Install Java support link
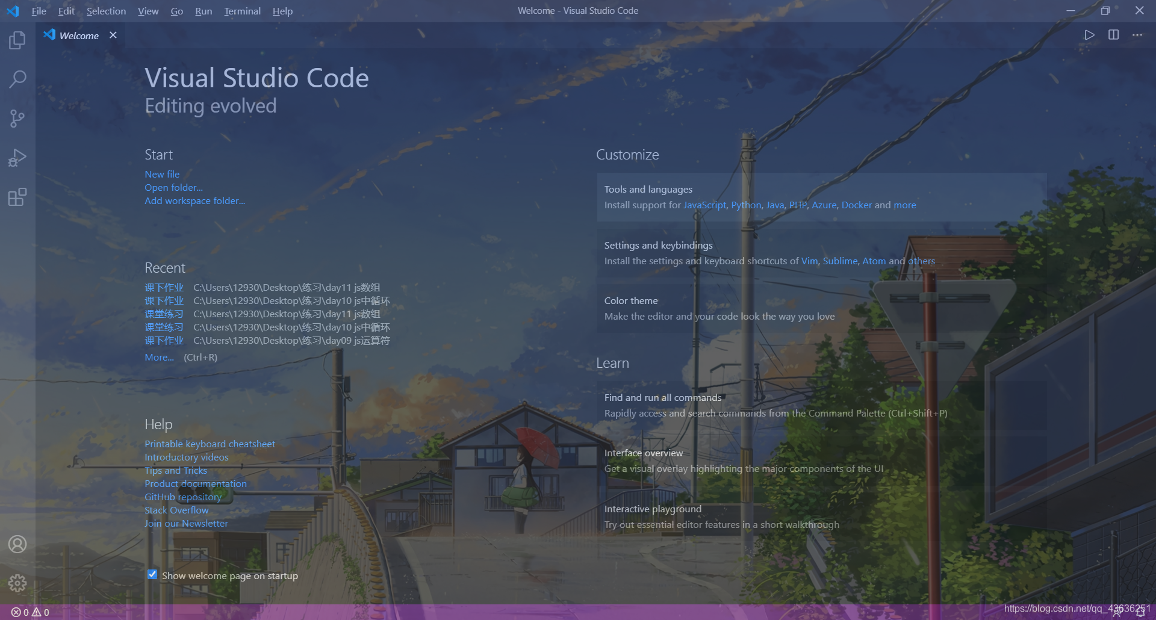This screenshot has width=1156, height=620. click(775, 205)
